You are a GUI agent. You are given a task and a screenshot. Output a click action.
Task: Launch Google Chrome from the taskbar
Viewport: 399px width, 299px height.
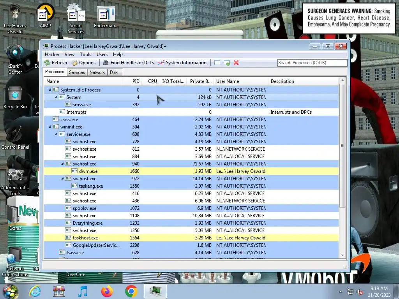click(131, 291)
